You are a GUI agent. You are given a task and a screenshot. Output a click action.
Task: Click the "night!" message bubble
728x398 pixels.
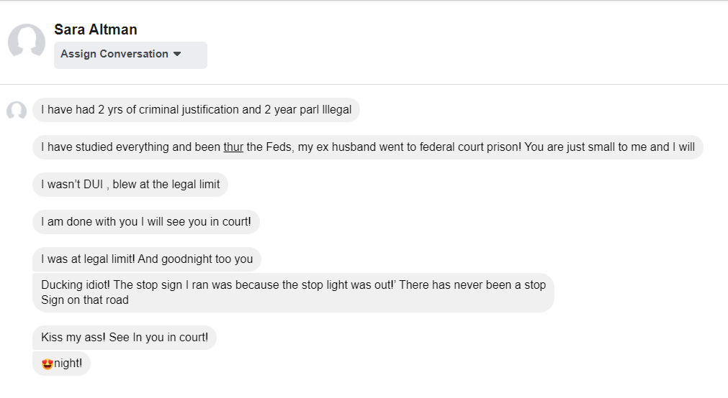[x=68, y=364]
